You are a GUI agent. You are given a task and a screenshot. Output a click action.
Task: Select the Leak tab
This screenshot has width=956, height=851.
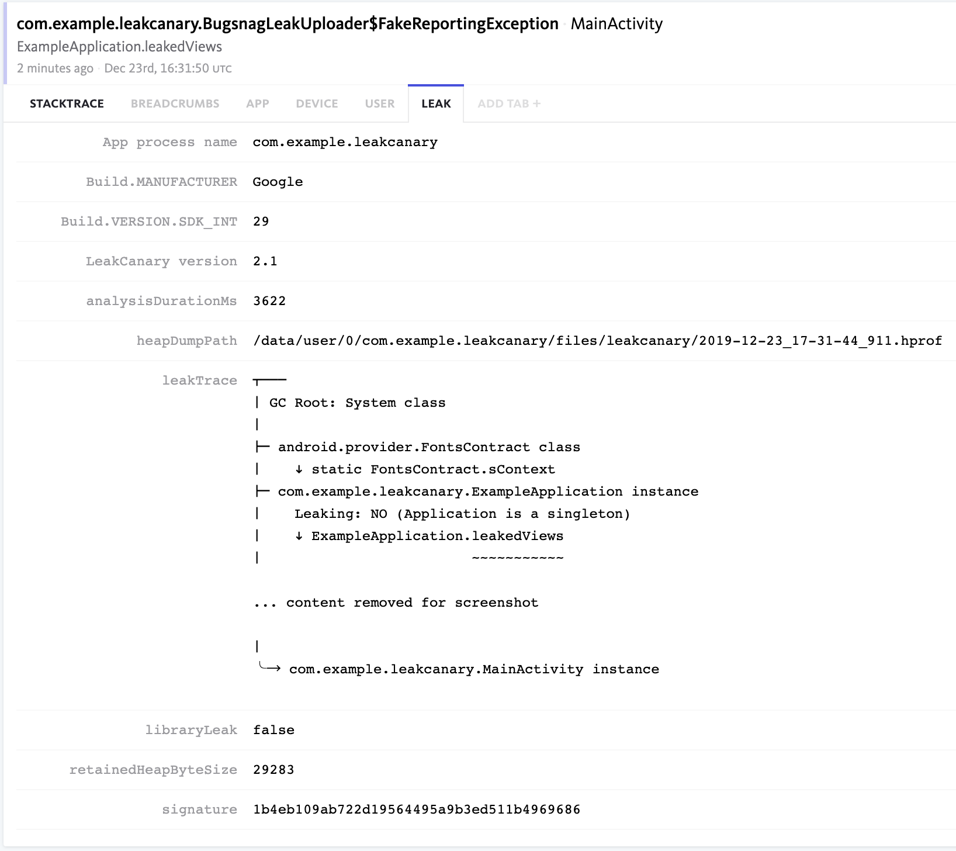436,103
